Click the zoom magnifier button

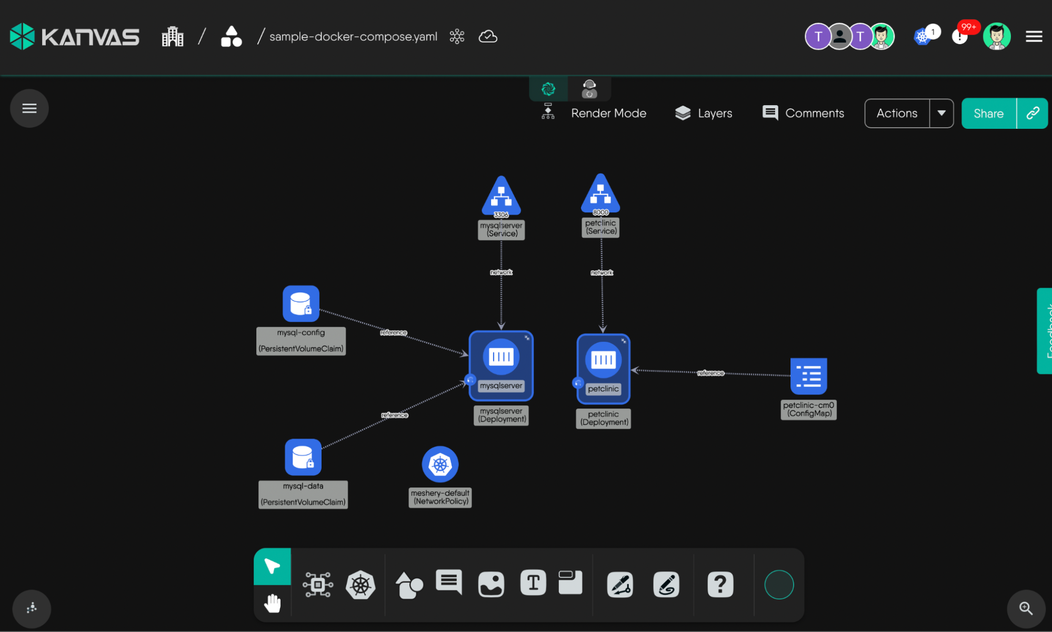point(1026,608)
